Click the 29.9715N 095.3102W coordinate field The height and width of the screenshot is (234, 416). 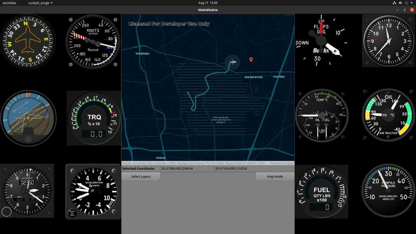(254, 169)
